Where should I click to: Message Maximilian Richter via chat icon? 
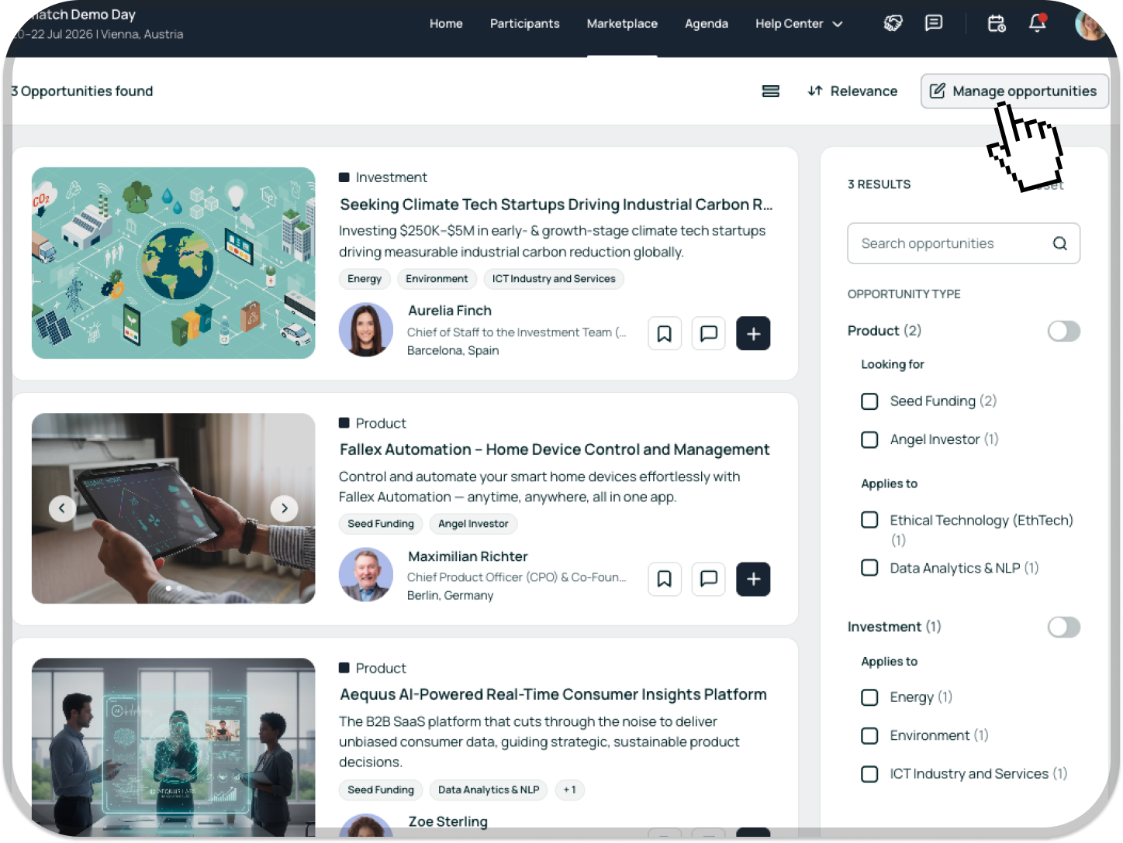(x=709, y=579)
